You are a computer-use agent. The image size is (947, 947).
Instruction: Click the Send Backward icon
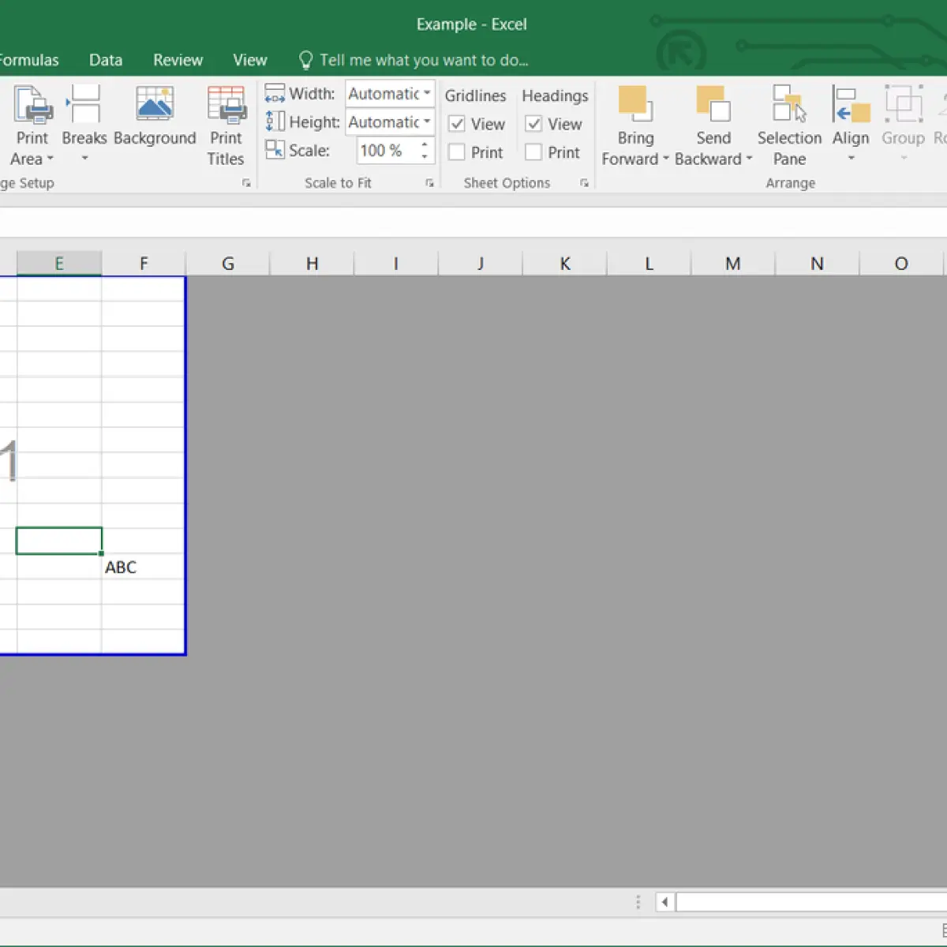click(713, 104)
